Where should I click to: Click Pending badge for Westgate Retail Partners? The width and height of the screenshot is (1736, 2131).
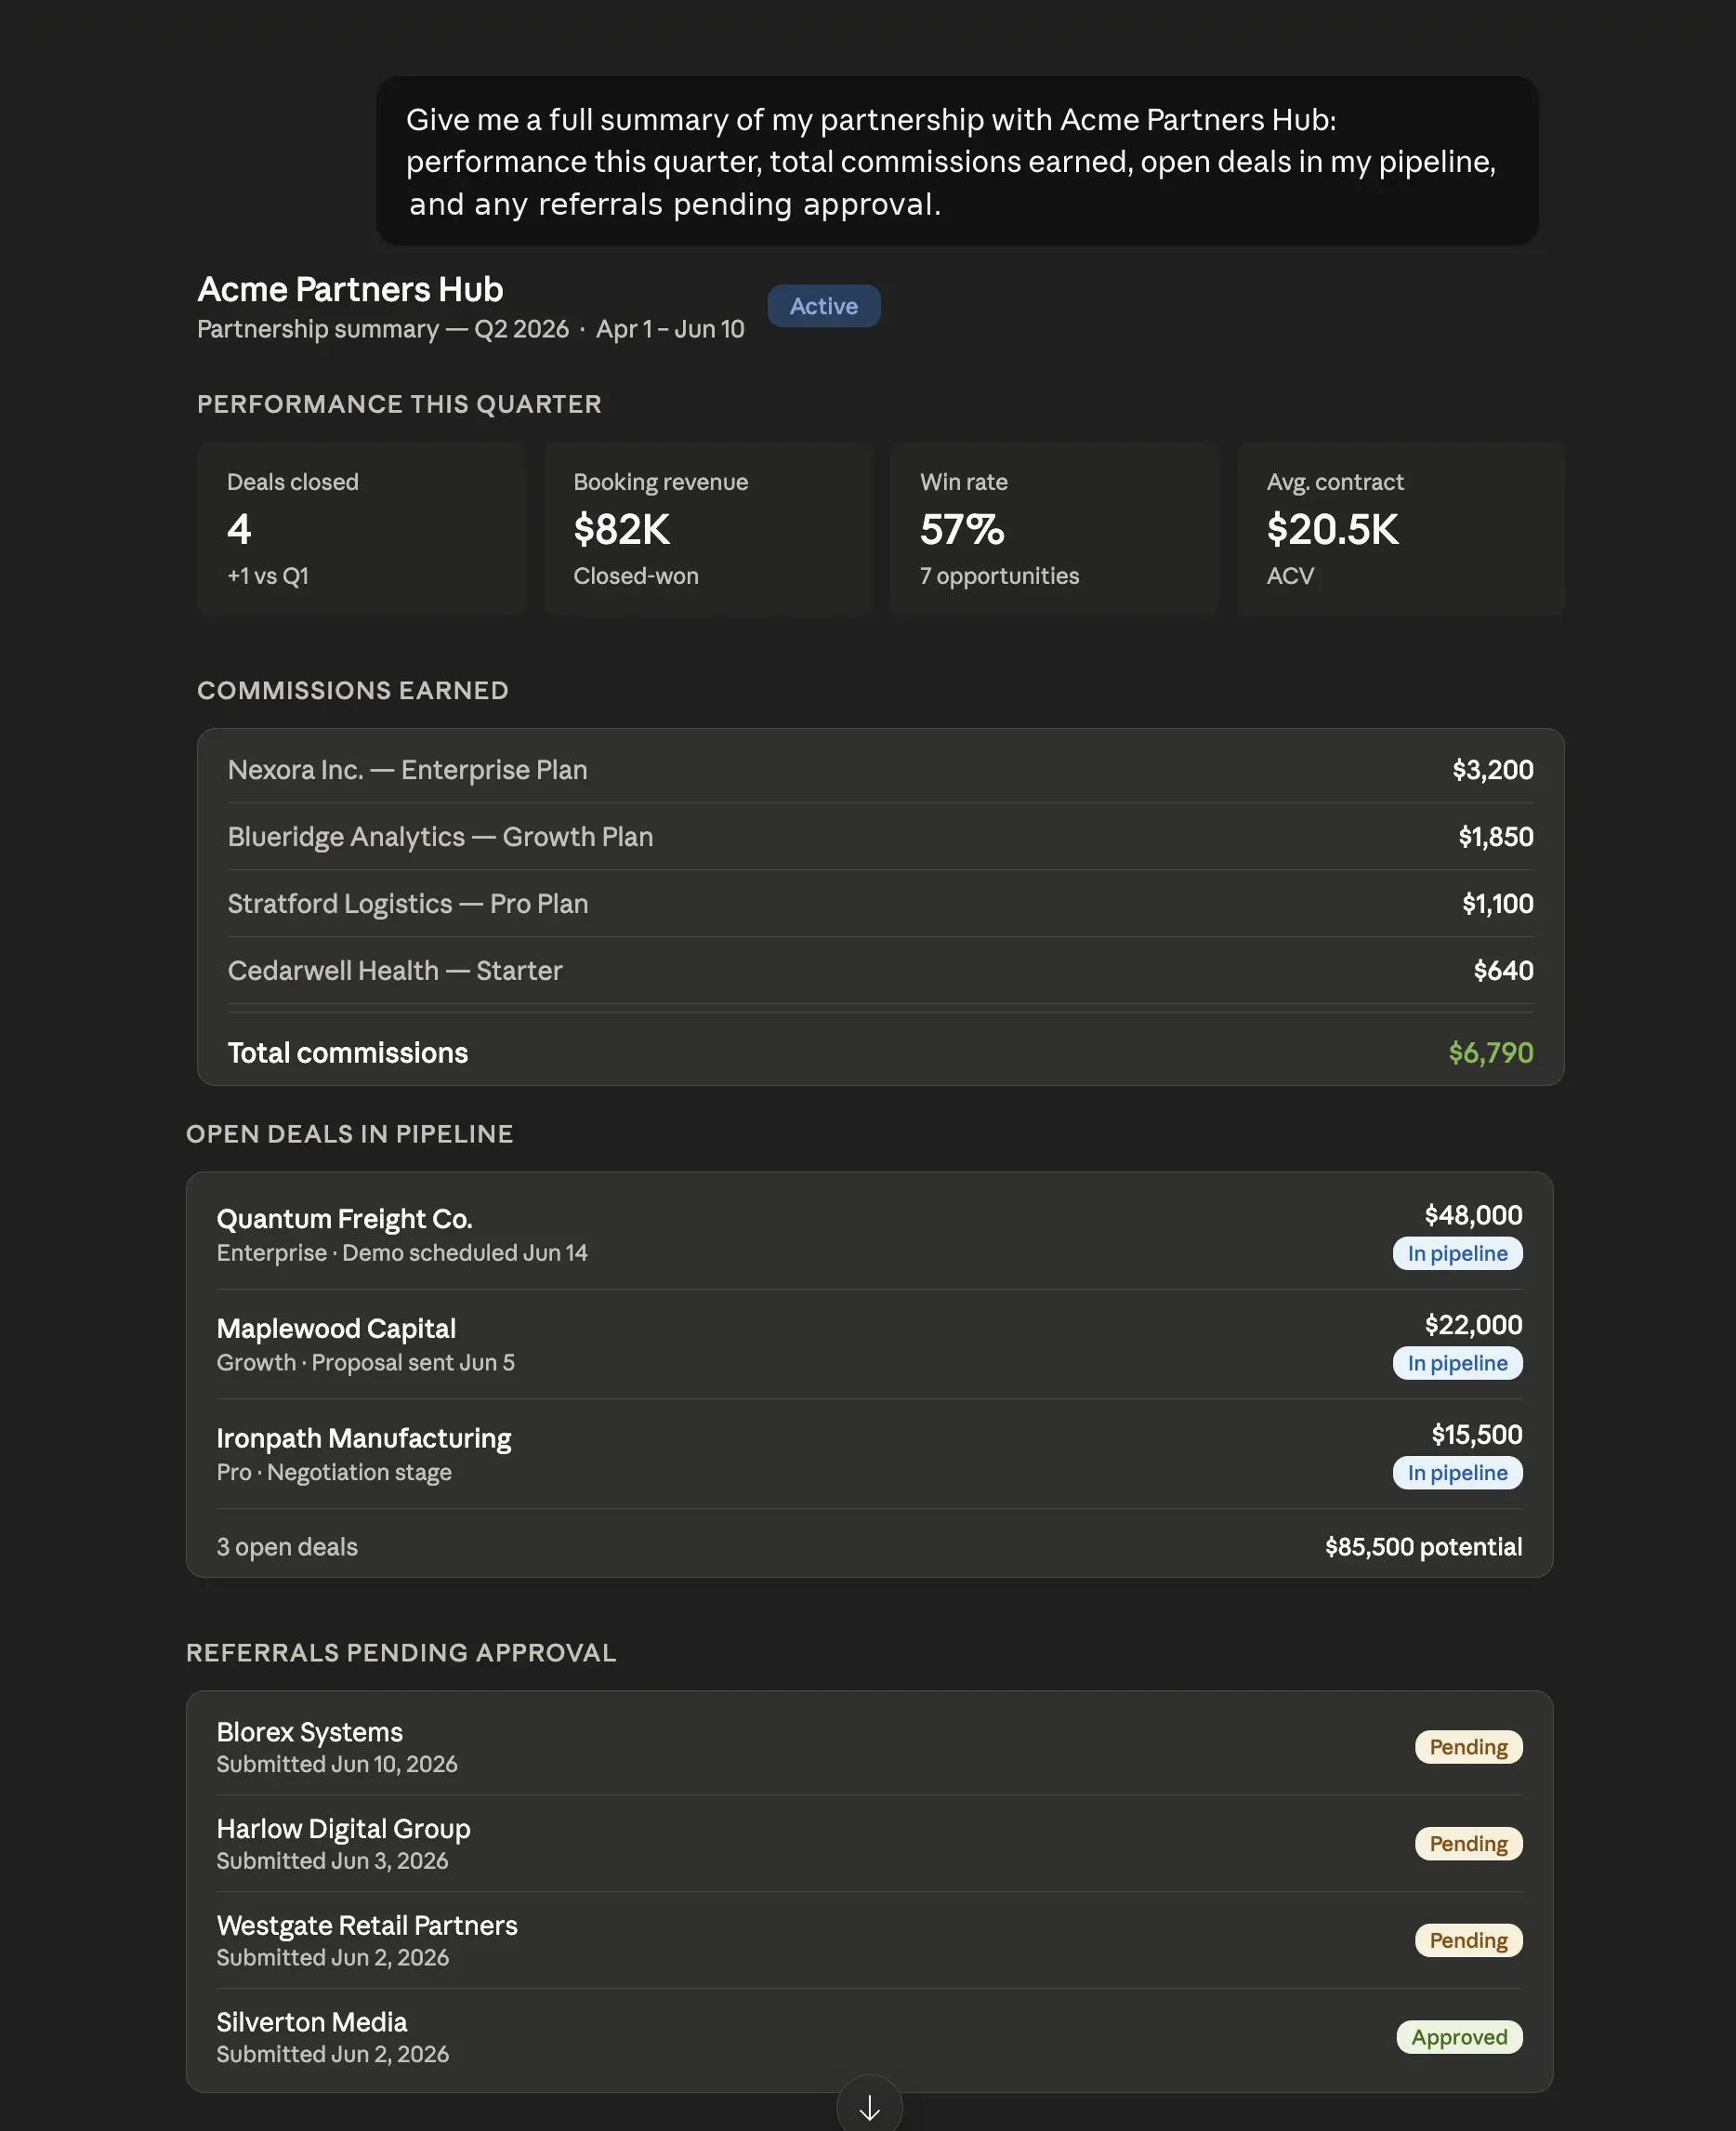click(x=1468, y=1939)
